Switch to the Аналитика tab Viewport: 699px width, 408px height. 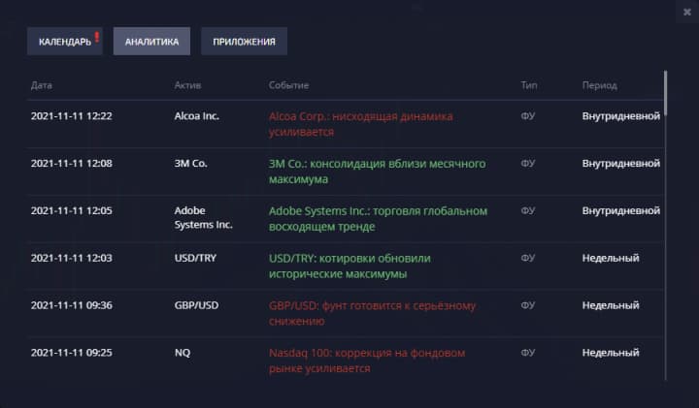point(151,42)
